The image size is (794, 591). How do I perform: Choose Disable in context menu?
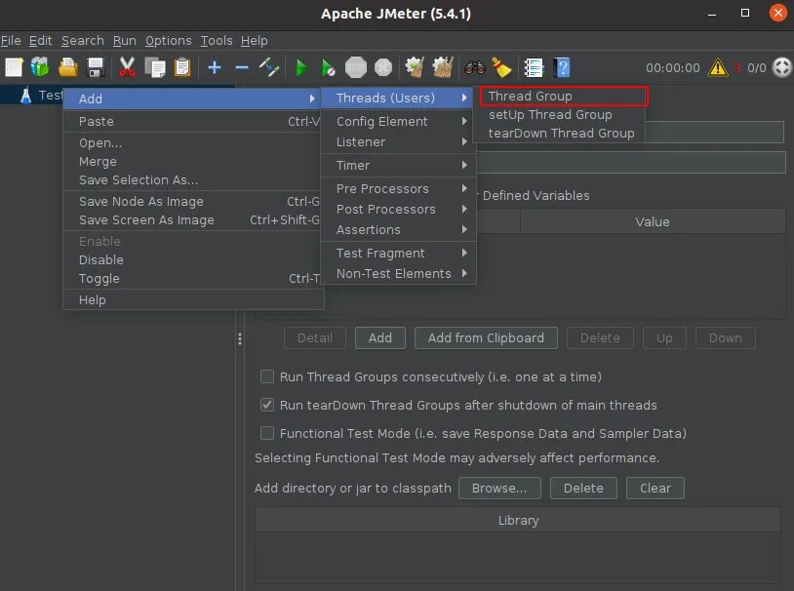click(x=193, y=259)
